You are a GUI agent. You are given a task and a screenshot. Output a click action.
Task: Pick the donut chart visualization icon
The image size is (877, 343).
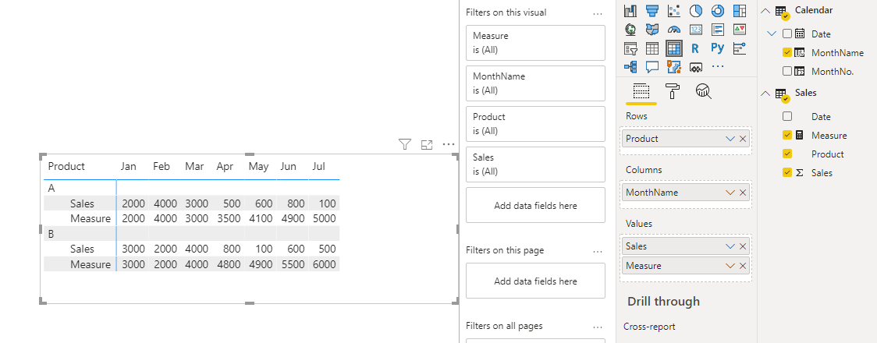(718, 11)
